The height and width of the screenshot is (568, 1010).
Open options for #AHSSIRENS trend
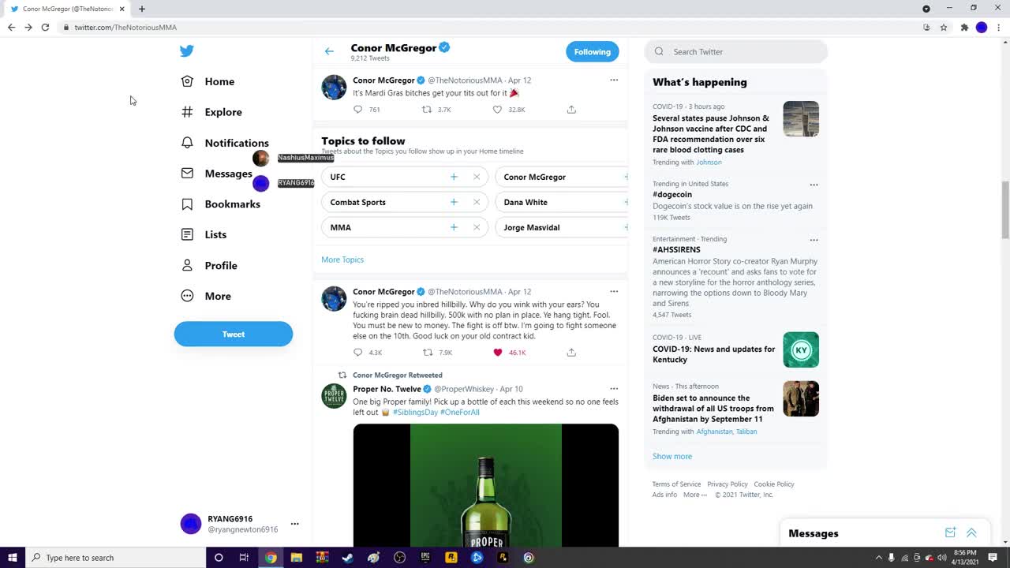click(x=814, y=240)
